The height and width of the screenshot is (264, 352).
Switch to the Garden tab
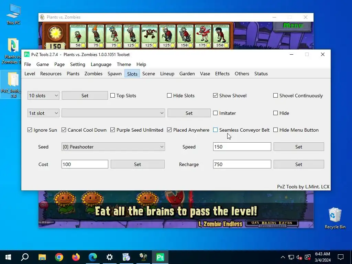click(187, 74)
